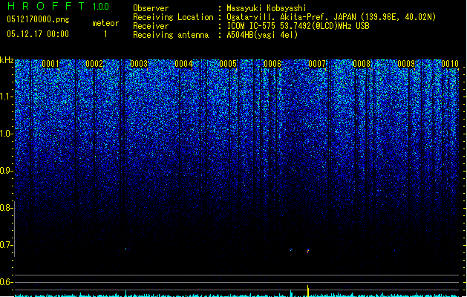
Task: Click the meteor count value 1
Action: [x=105, y=34]
